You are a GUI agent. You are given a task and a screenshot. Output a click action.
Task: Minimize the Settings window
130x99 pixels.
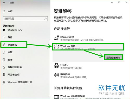(112, 3)
